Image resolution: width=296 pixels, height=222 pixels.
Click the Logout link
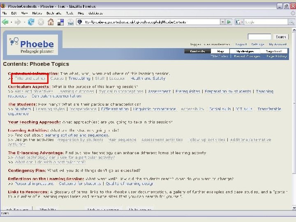pyautogui.click(x=241, y=44)
